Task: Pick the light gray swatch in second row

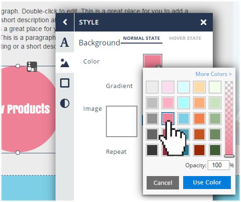Action: [x=152, y=103]
